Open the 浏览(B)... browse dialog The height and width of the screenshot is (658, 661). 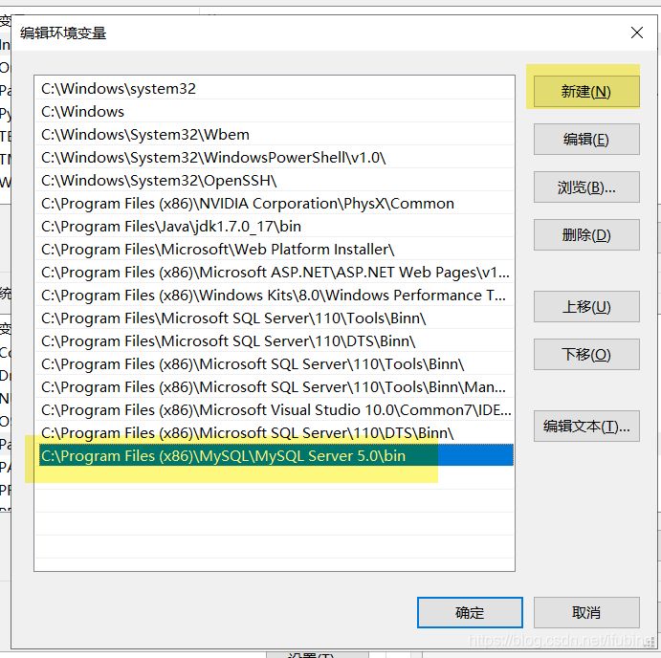(586, 187)
